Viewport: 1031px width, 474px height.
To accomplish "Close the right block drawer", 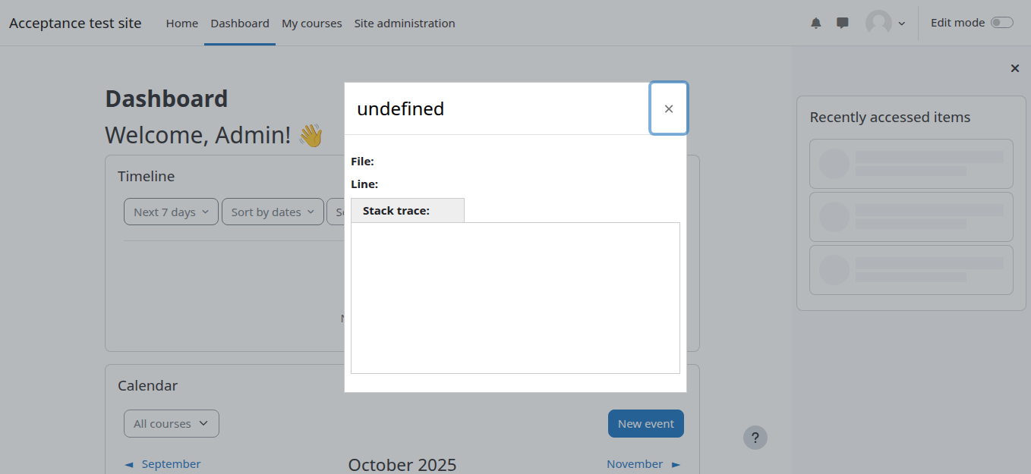I will [1014, 68].
